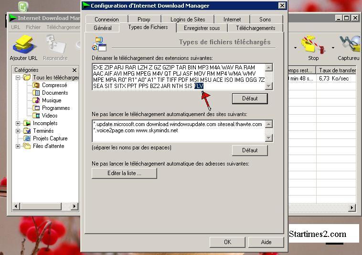
Task: Click right arrow of Catégories horizontal scrollbar
Action: pos(75,206)
